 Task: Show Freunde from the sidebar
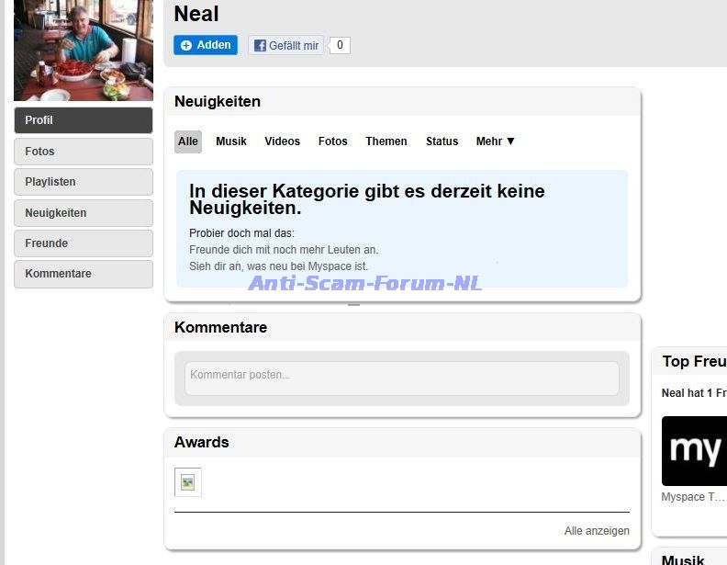pyautogui.click(x=84, y=243)
